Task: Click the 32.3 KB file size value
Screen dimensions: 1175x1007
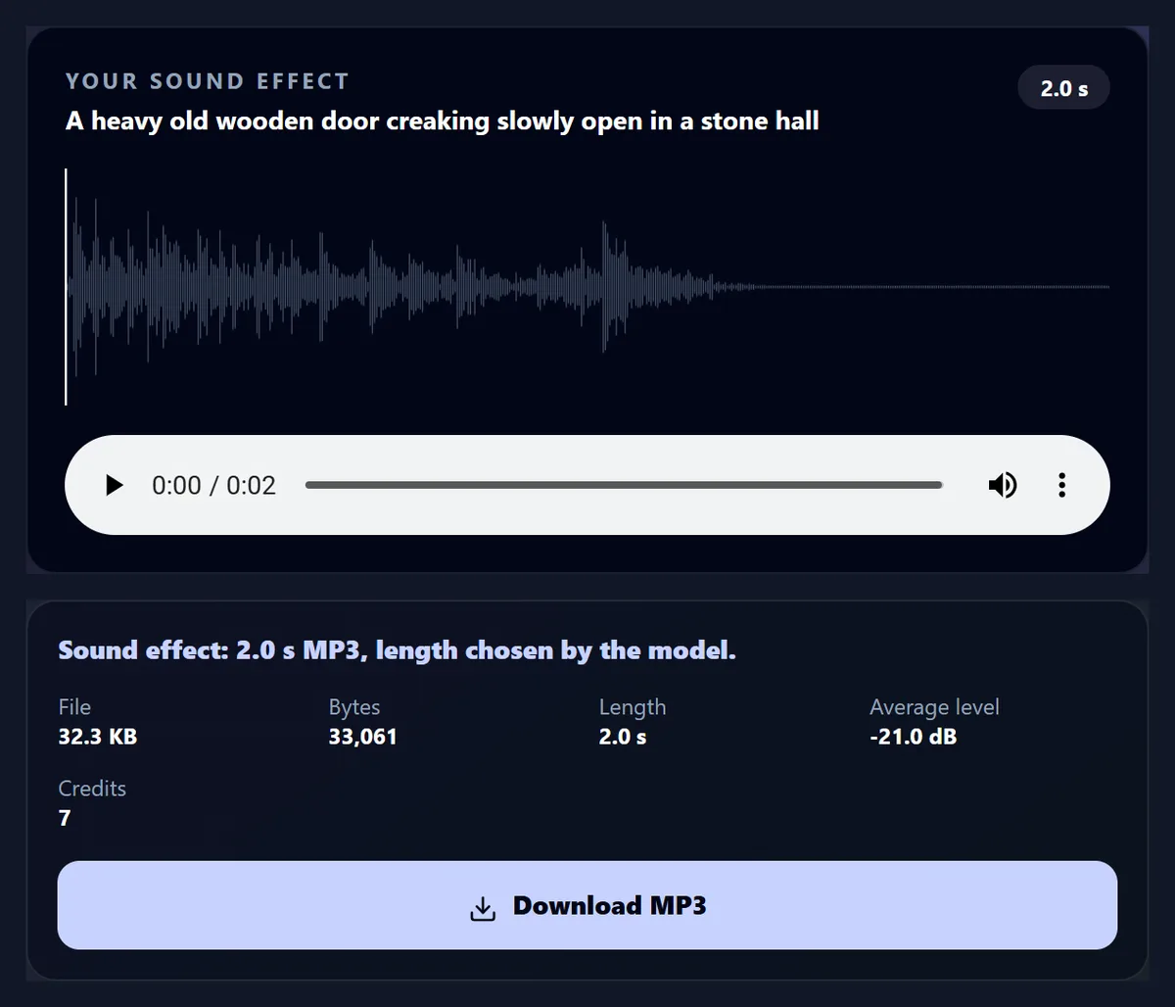Action: pyautogui.click(x=97, y=737)
